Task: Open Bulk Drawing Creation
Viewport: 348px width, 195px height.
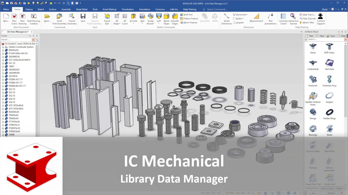Action: tap(34, 19)
